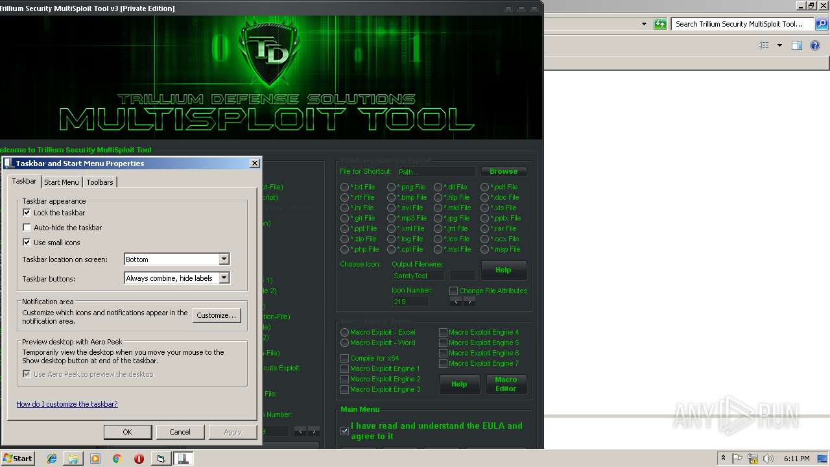
Task: Change view icon in Explorer window
Action: click(x=764, y=45)
